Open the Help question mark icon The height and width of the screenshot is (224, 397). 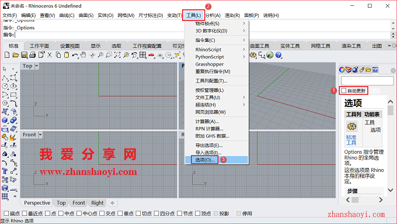[x=278, y=55]
